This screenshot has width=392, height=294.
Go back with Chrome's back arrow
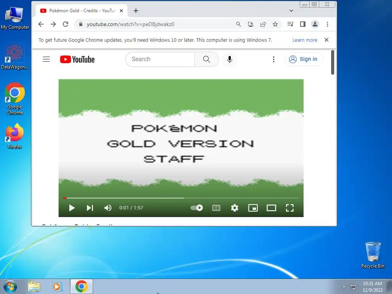(x=41, y=24)
